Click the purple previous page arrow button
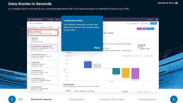183x103 pixels. pos(138,29)
